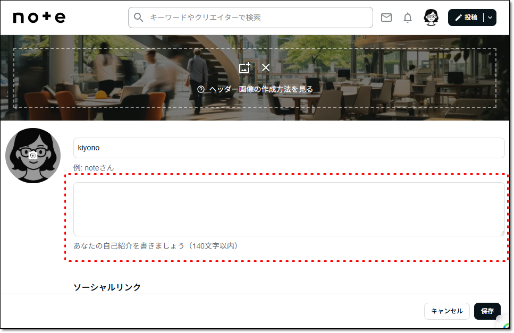Click the search magnifier icon
The height and width of the screenshot is (333, 514).
tap(138, 18)
